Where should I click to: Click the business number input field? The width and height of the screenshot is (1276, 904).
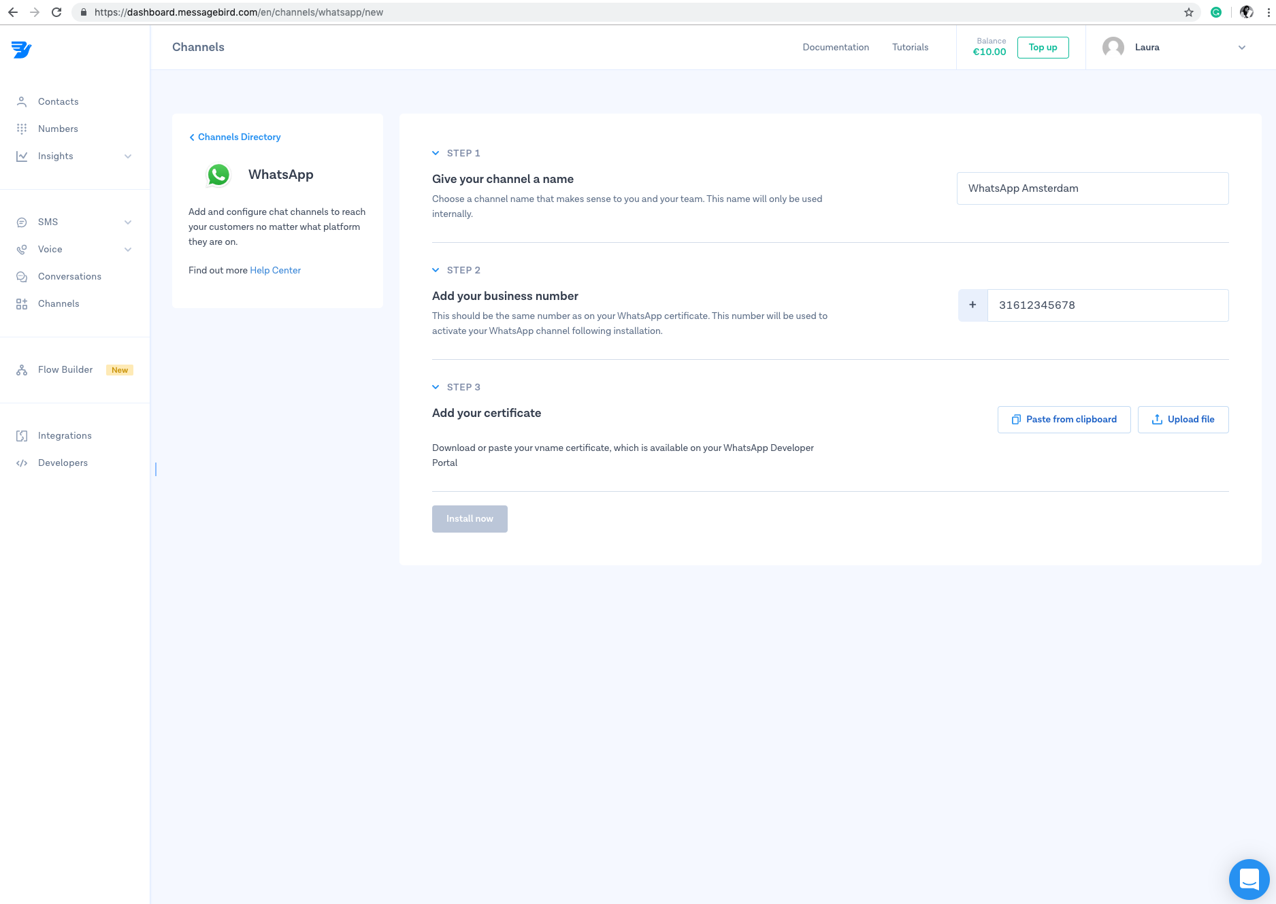coord(1108,305)
